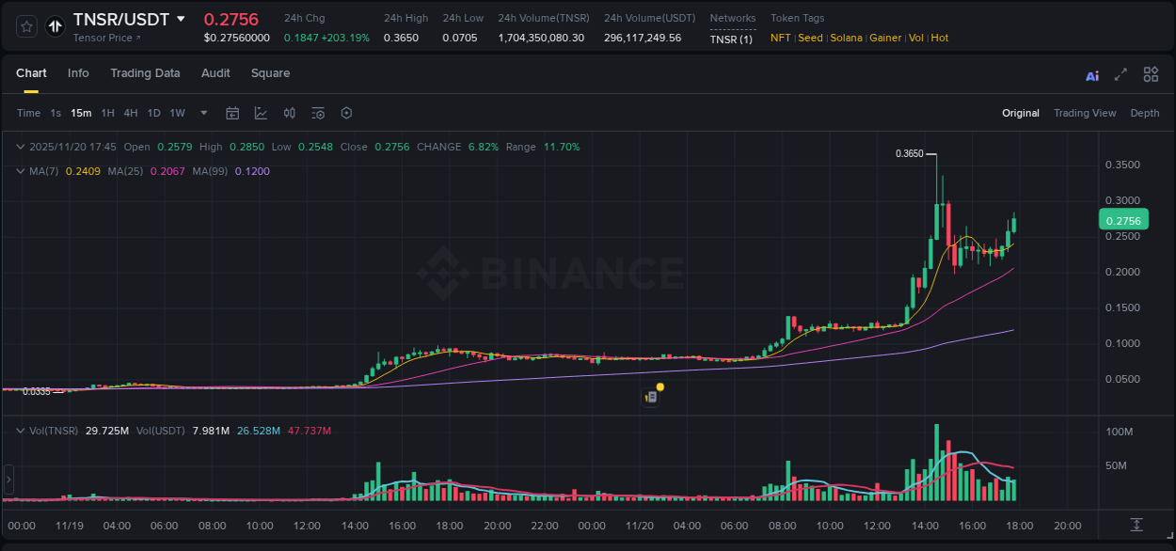Open the candlestick comparison settings icon

[290, 113]
